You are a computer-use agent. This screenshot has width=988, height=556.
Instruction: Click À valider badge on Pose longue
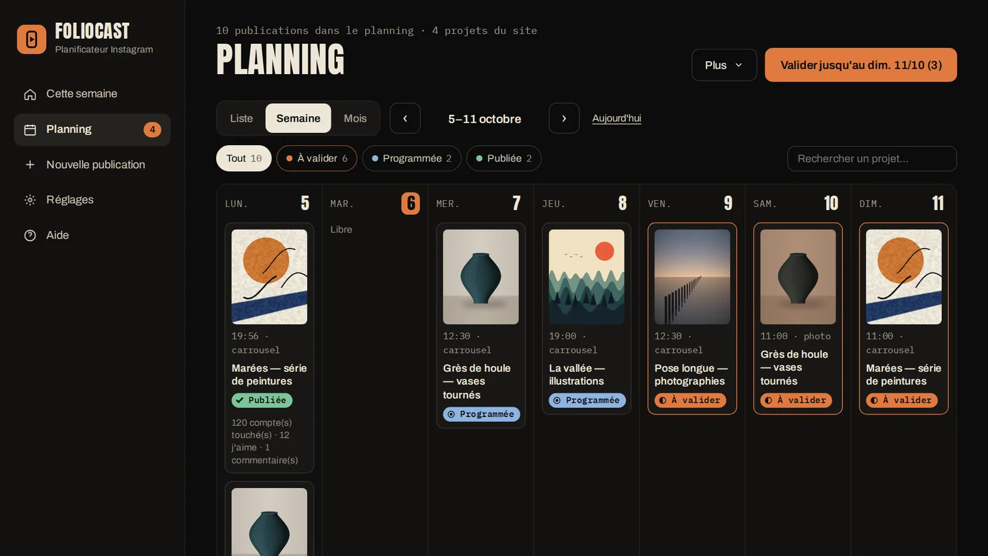click(x=690, y=400)
